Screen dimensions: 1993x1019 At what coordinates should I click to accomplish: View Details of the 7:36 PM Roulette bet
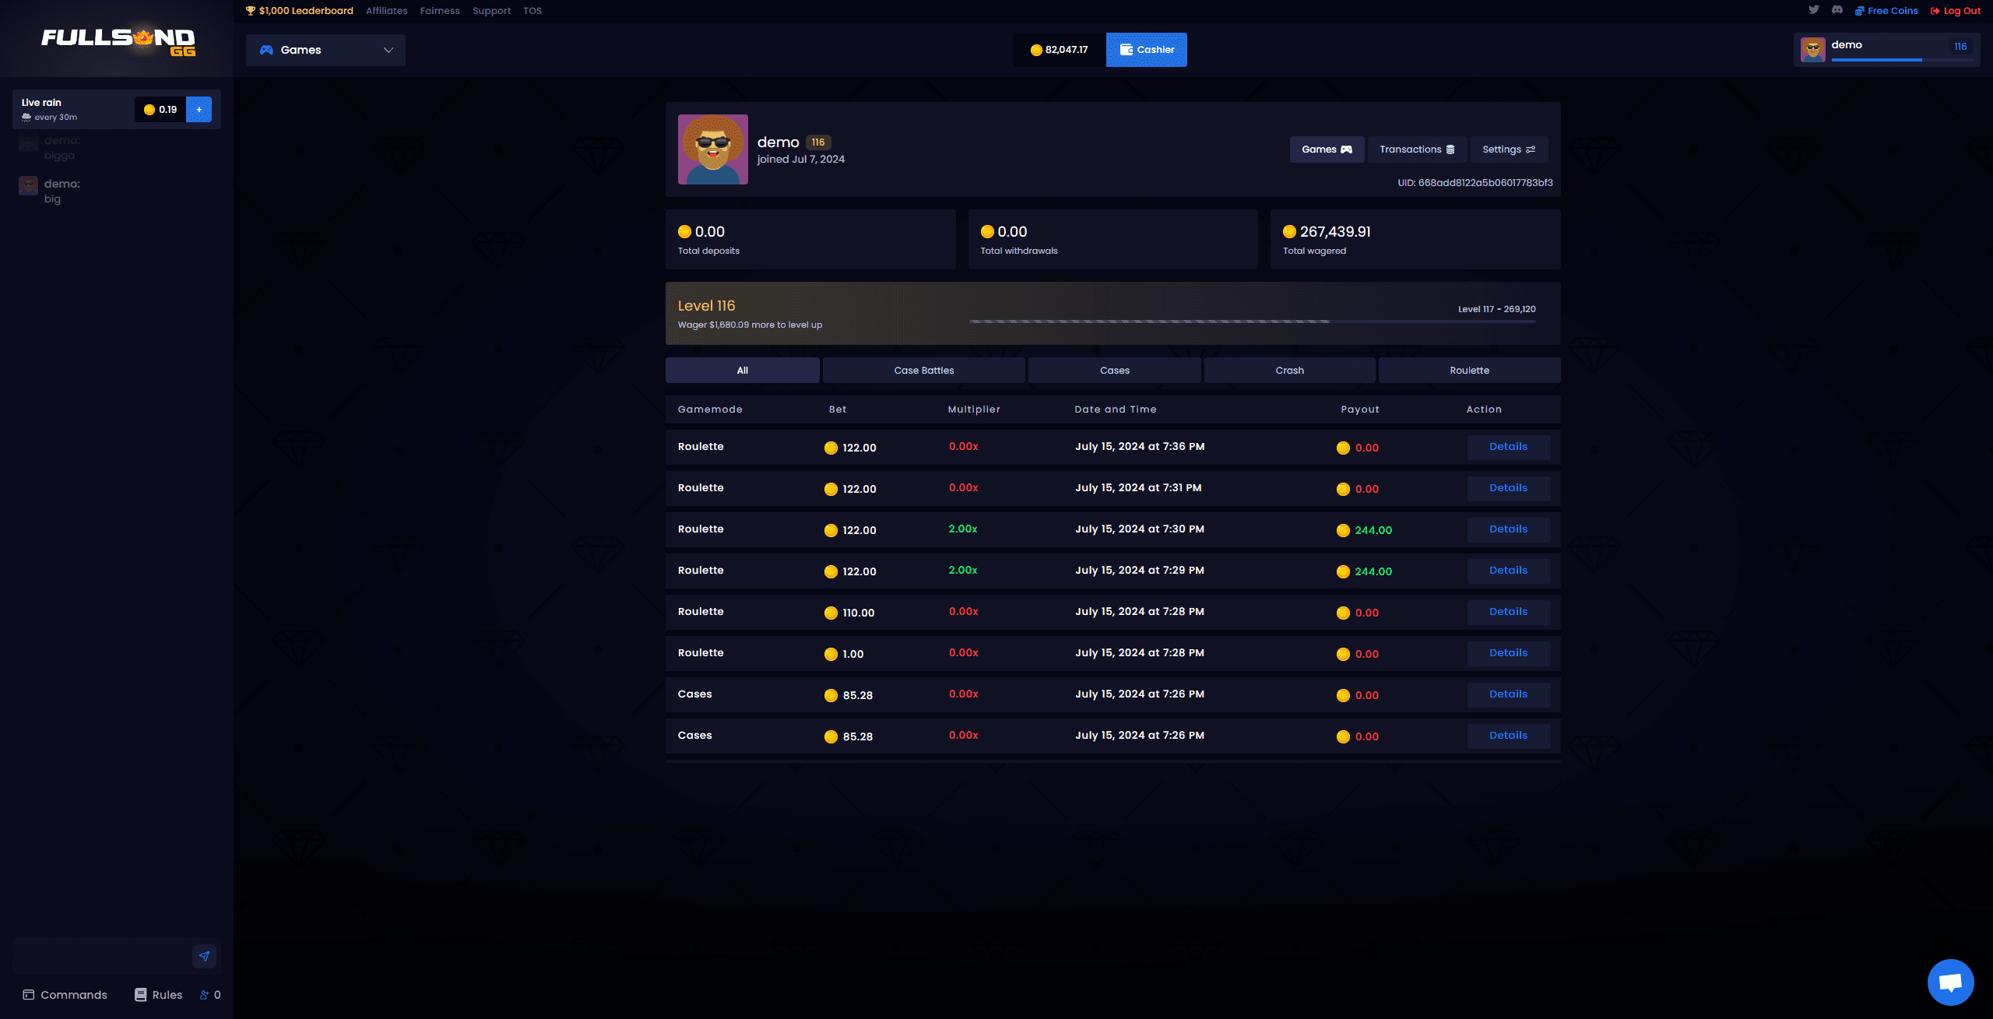1508,447
